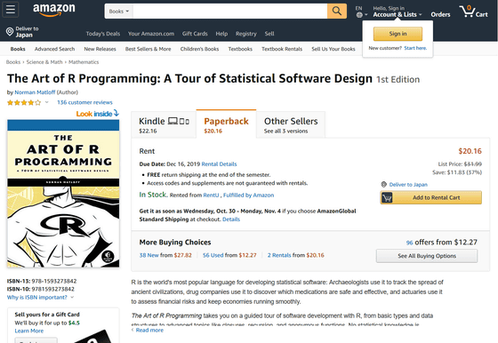Viewport: 498px width, 343px height.
Task: Click the pin icon beside Deliver to Japan link
Action: [384, 184]
